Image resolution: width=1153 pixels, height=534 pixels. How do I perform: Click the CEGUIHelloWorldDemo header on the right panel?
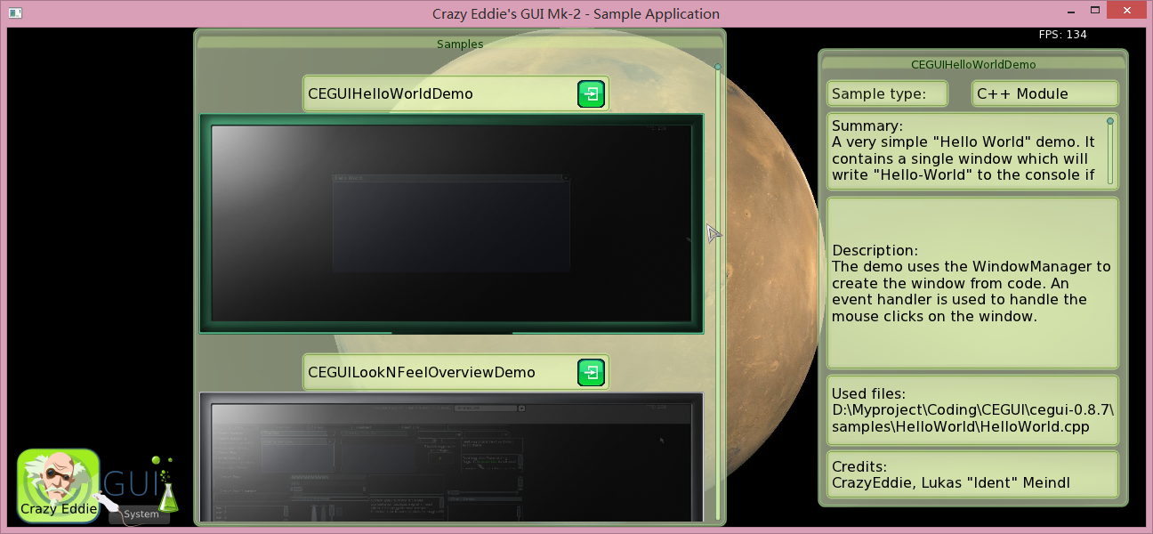972,64
